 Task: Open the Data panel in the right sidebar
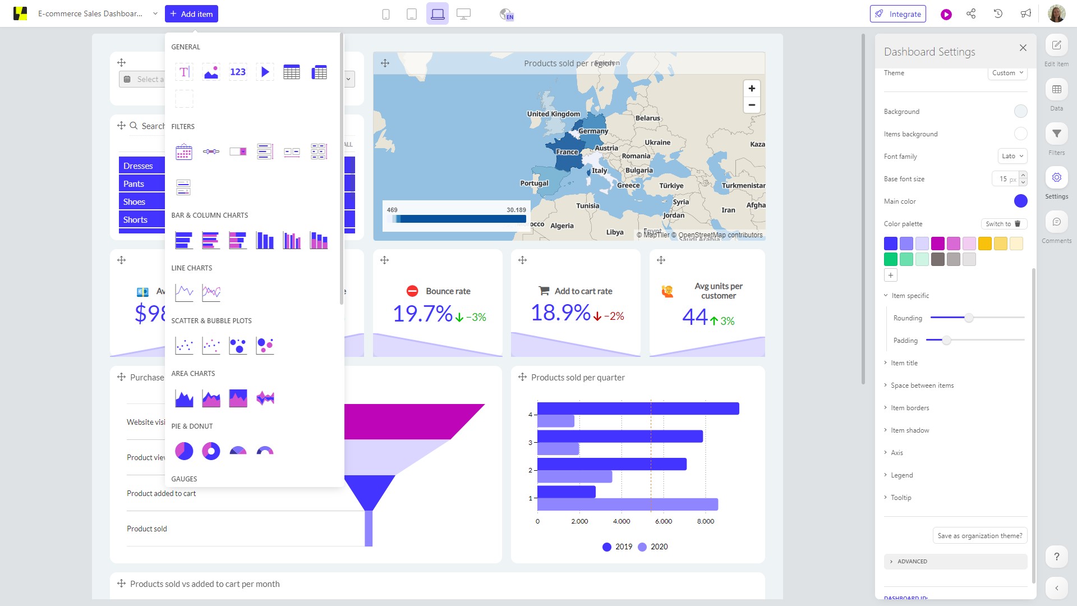tap(1056, 94)
